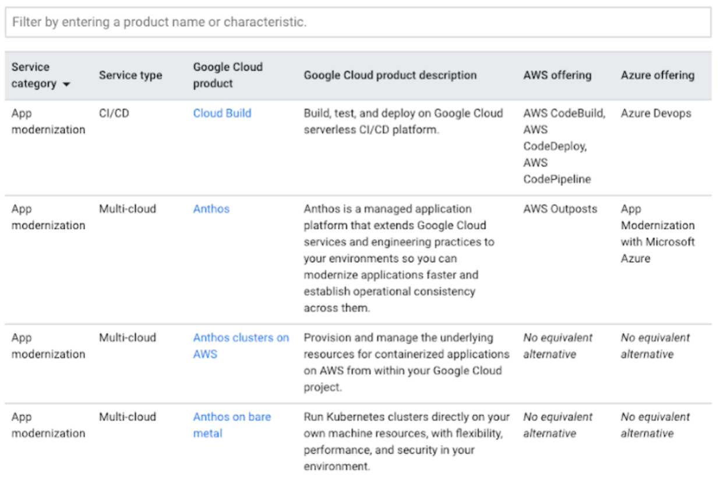Select Multi-cloud cell in Anthos row

pos(128,209)
